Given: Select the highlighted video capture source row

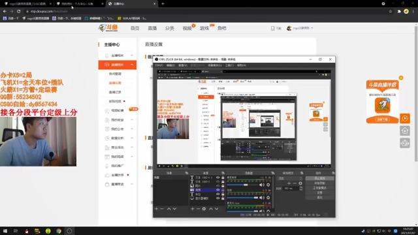Looking at the screenshot, I should 207,190.
